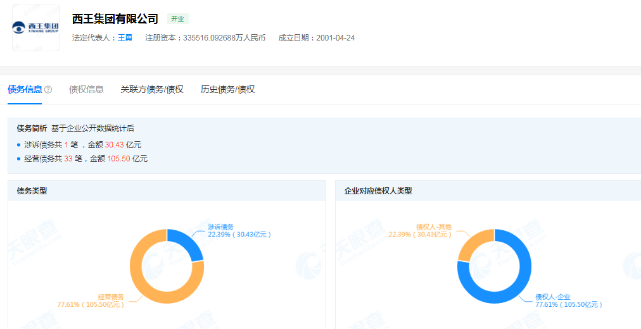This screenshot has width=641, height=329.
Task: Click the Xiwang Group company logo
Action: (x=35, y=28)
